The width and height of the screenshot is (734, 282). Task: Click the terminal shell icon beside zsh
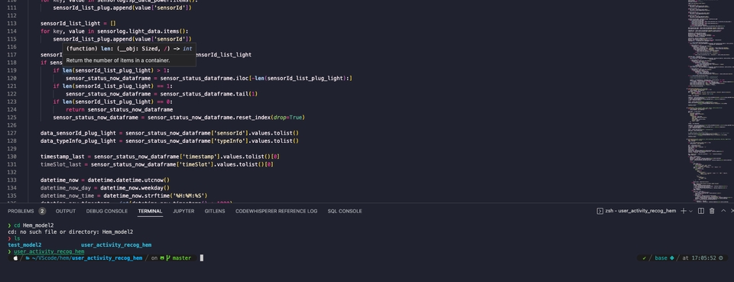(599, 211)
